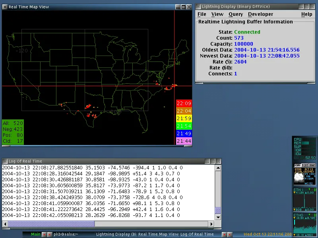Click the log scrollbar down arrow
This screenshot has height=238, width=318.
218,217
